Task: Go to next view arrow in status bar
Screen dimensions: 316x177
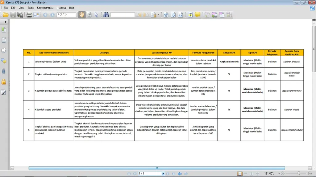Action: coord(186,174)
